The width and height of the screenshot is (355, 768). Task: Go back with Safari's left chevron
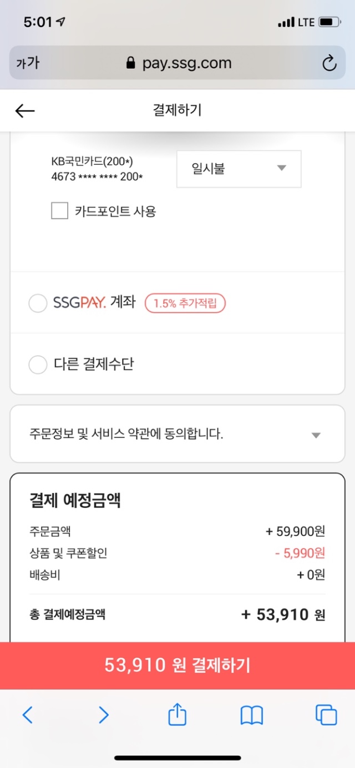[x=27, y=715]
